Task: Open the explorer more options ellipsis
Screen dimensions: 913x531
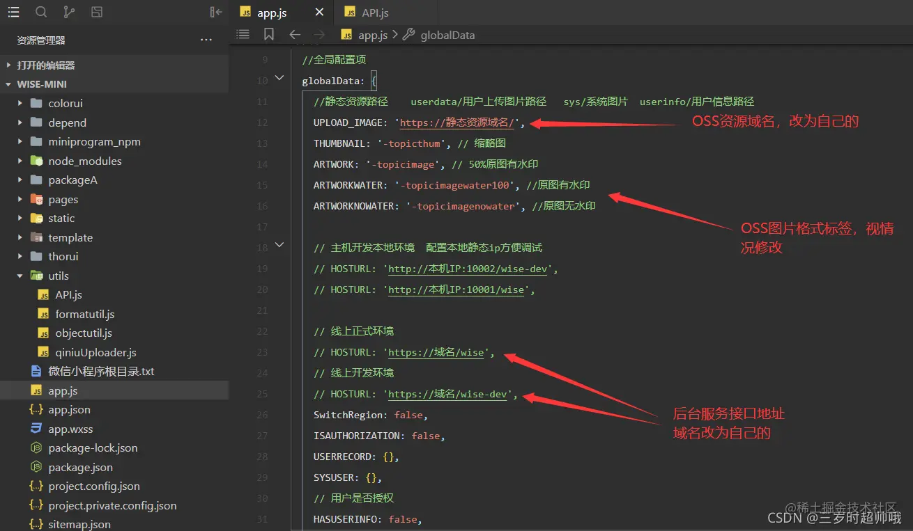Action: click(206, 40)
